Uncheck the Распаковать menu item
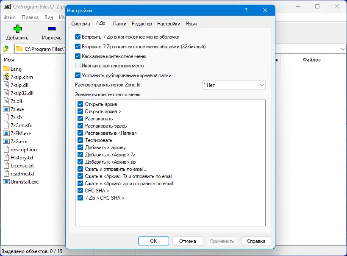Viewport: 347px width, 256px height. pos(81,119)
